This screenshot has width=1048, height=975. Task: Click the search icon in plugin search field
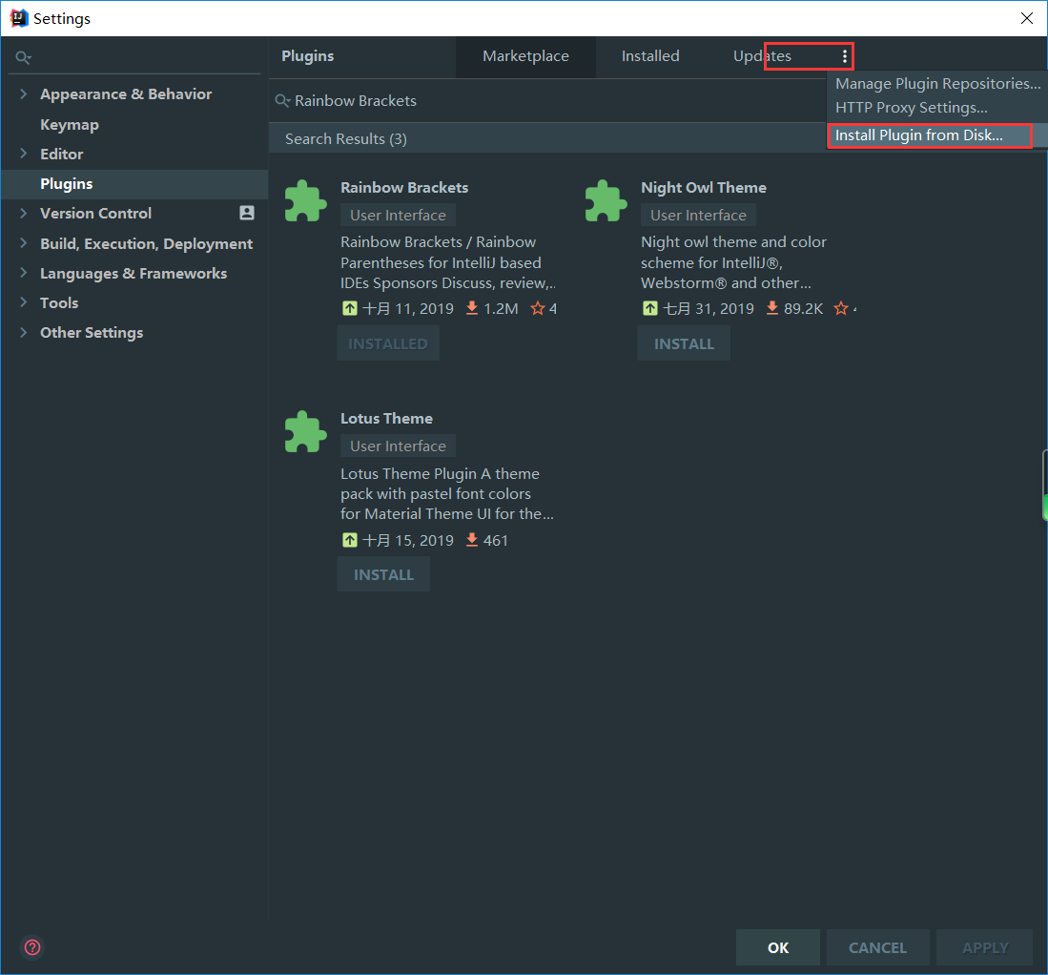click(282, 101)
